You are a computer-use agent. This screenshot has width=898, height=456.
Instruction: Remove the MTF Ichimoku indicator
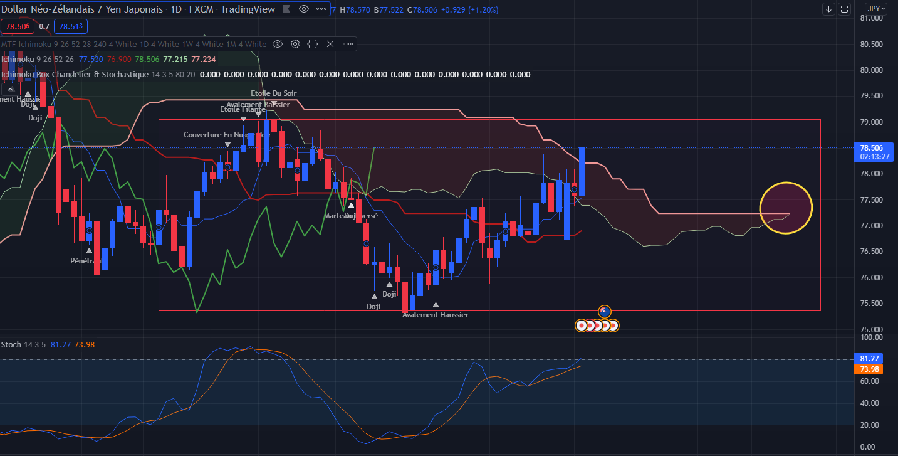click(330, 44)
